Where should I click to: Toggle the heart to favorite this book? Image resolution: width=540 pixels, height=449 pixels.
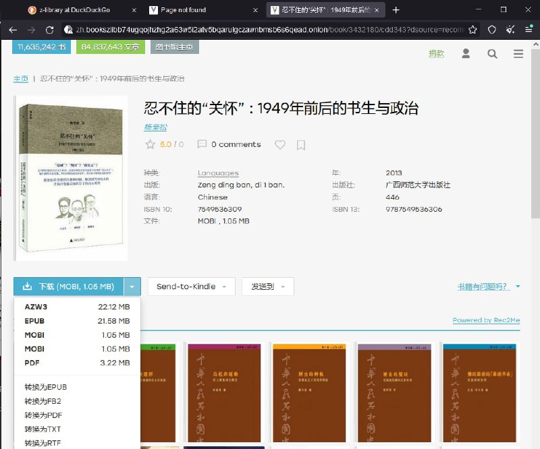point(280,144)
